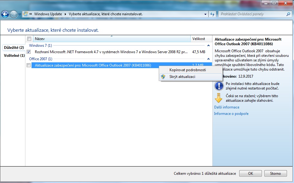Screen dimensions: 294x183
Task: Click the forward navigation arrow button
Action: (x=13, y=14)
